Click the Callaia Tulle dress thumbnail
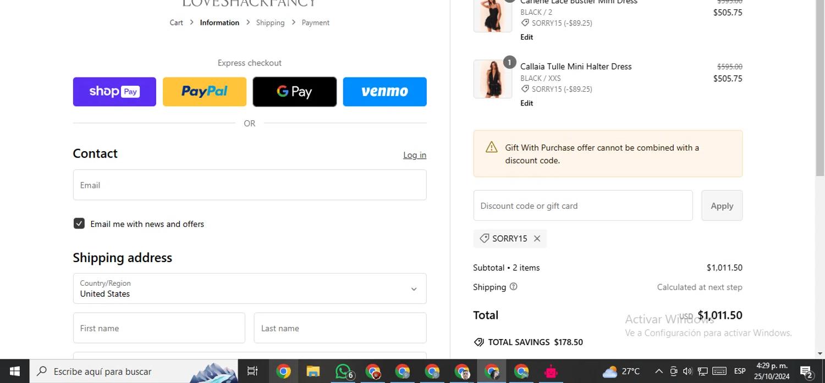Screen dimensions: 825x383 point(492,79)
